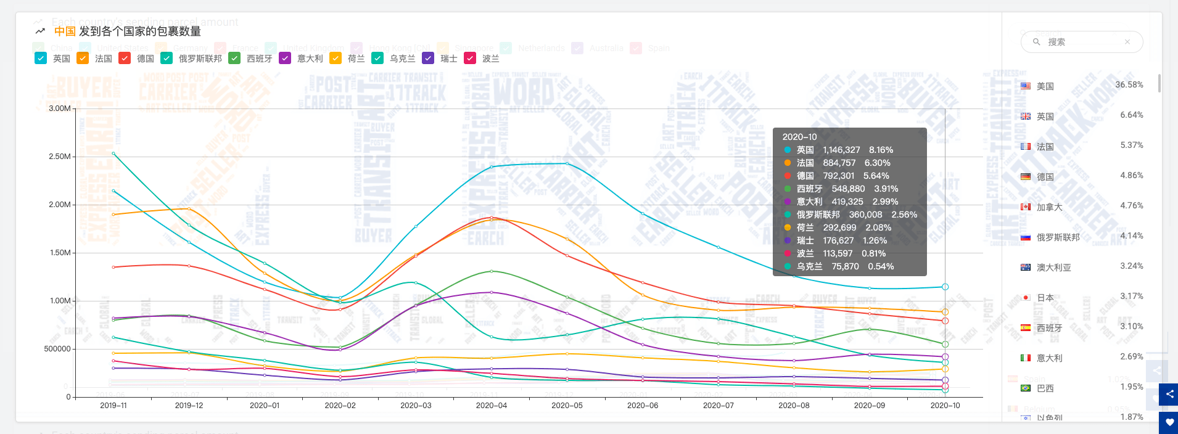Click the 西班牙 legend label
Viewport: 1178px width, 434px height.
(x=259, y=59)
